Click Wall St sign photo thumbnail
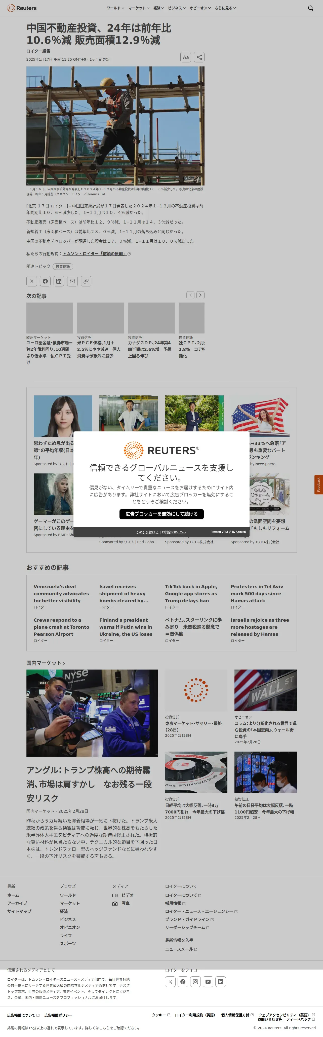Viewport: 323px width, 1037px height. 265,690
